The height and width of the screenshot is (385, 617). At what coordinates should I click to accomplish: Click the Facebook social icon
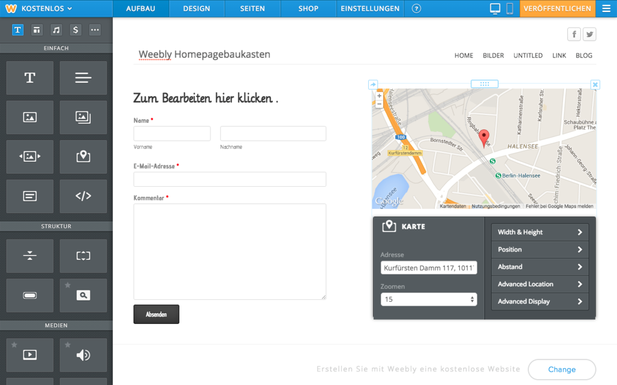pos(574,35)
